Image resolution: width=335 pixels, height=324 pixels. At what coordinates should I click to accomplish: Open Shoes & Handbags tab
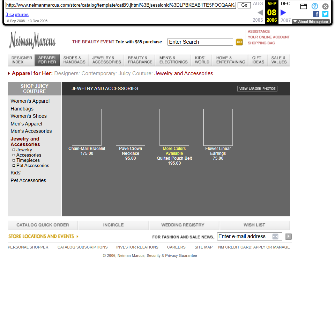(x=74, y=60)
